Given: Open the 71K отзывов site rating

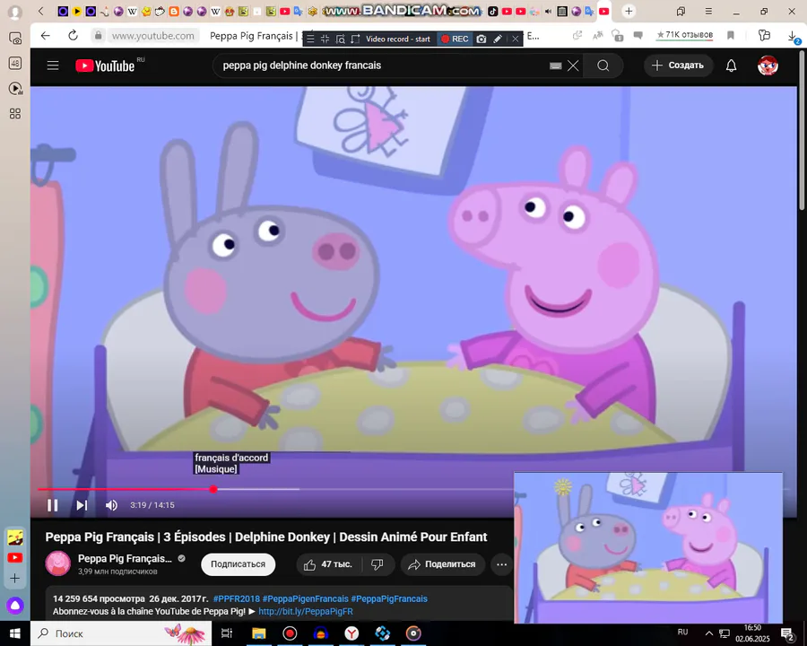Looking at the screenshot, I should click(684, 35).
